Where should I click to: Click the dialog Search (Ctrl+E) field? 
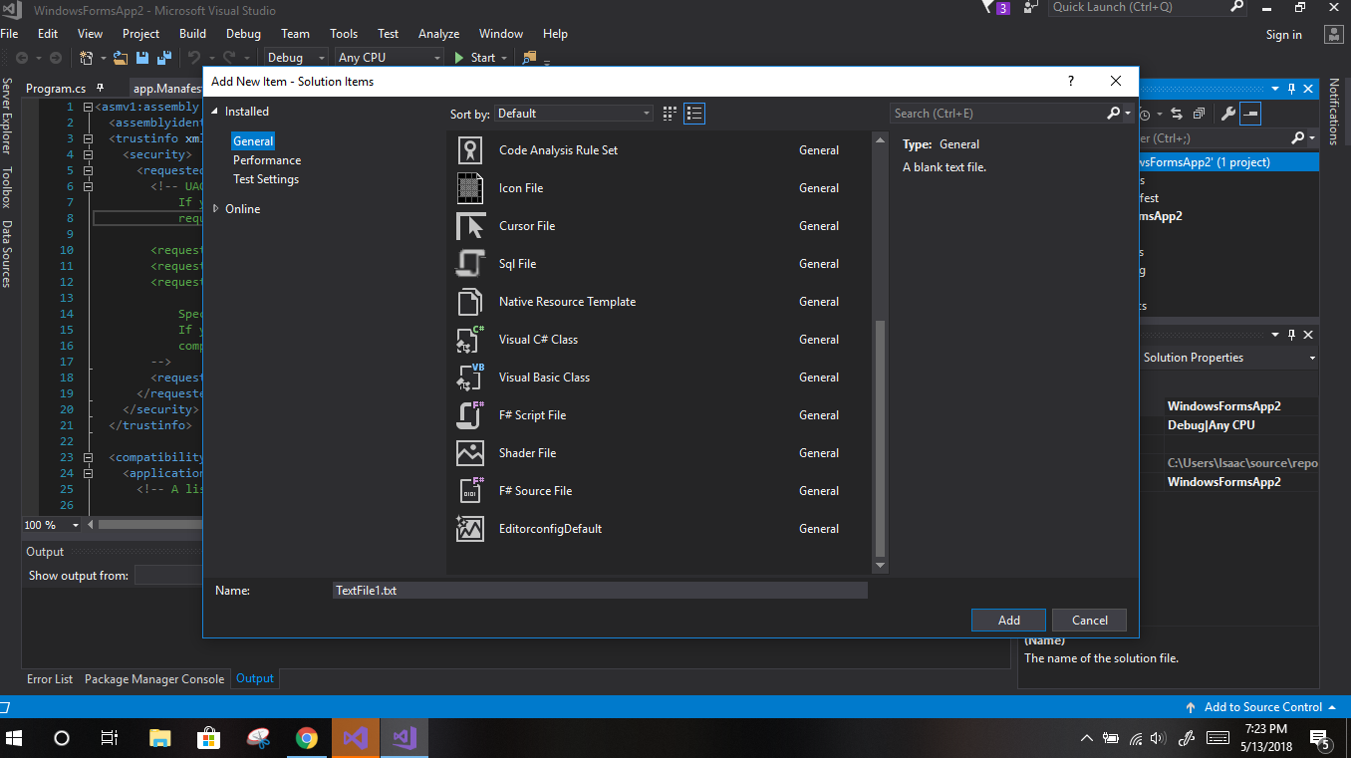click(x=997, y=114)
